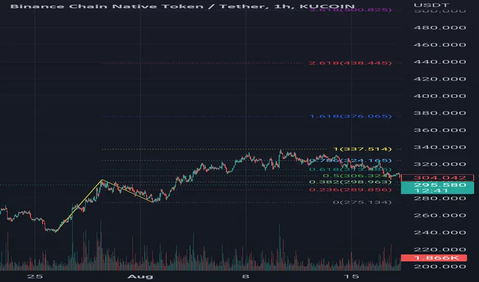Click the green 295.580 current price tag
479x282 pixels.
click(x=437, y=188)
